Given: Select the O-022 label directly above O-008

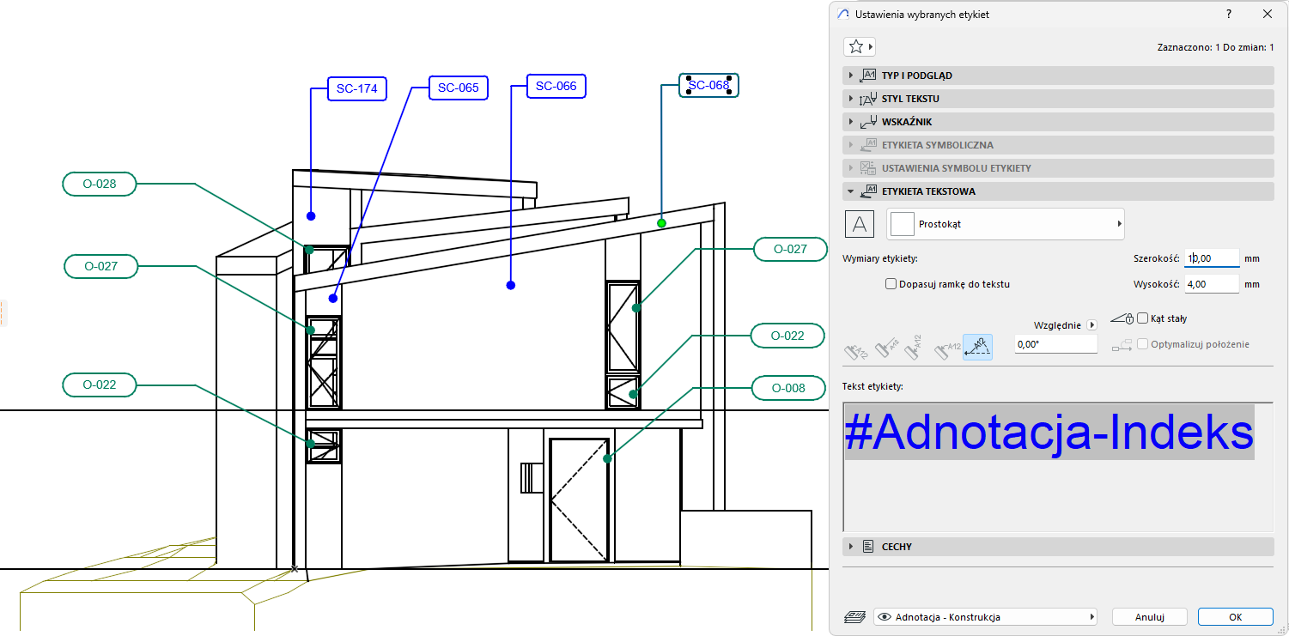Looking at the screenshot, I should click(x=787, y=336).
